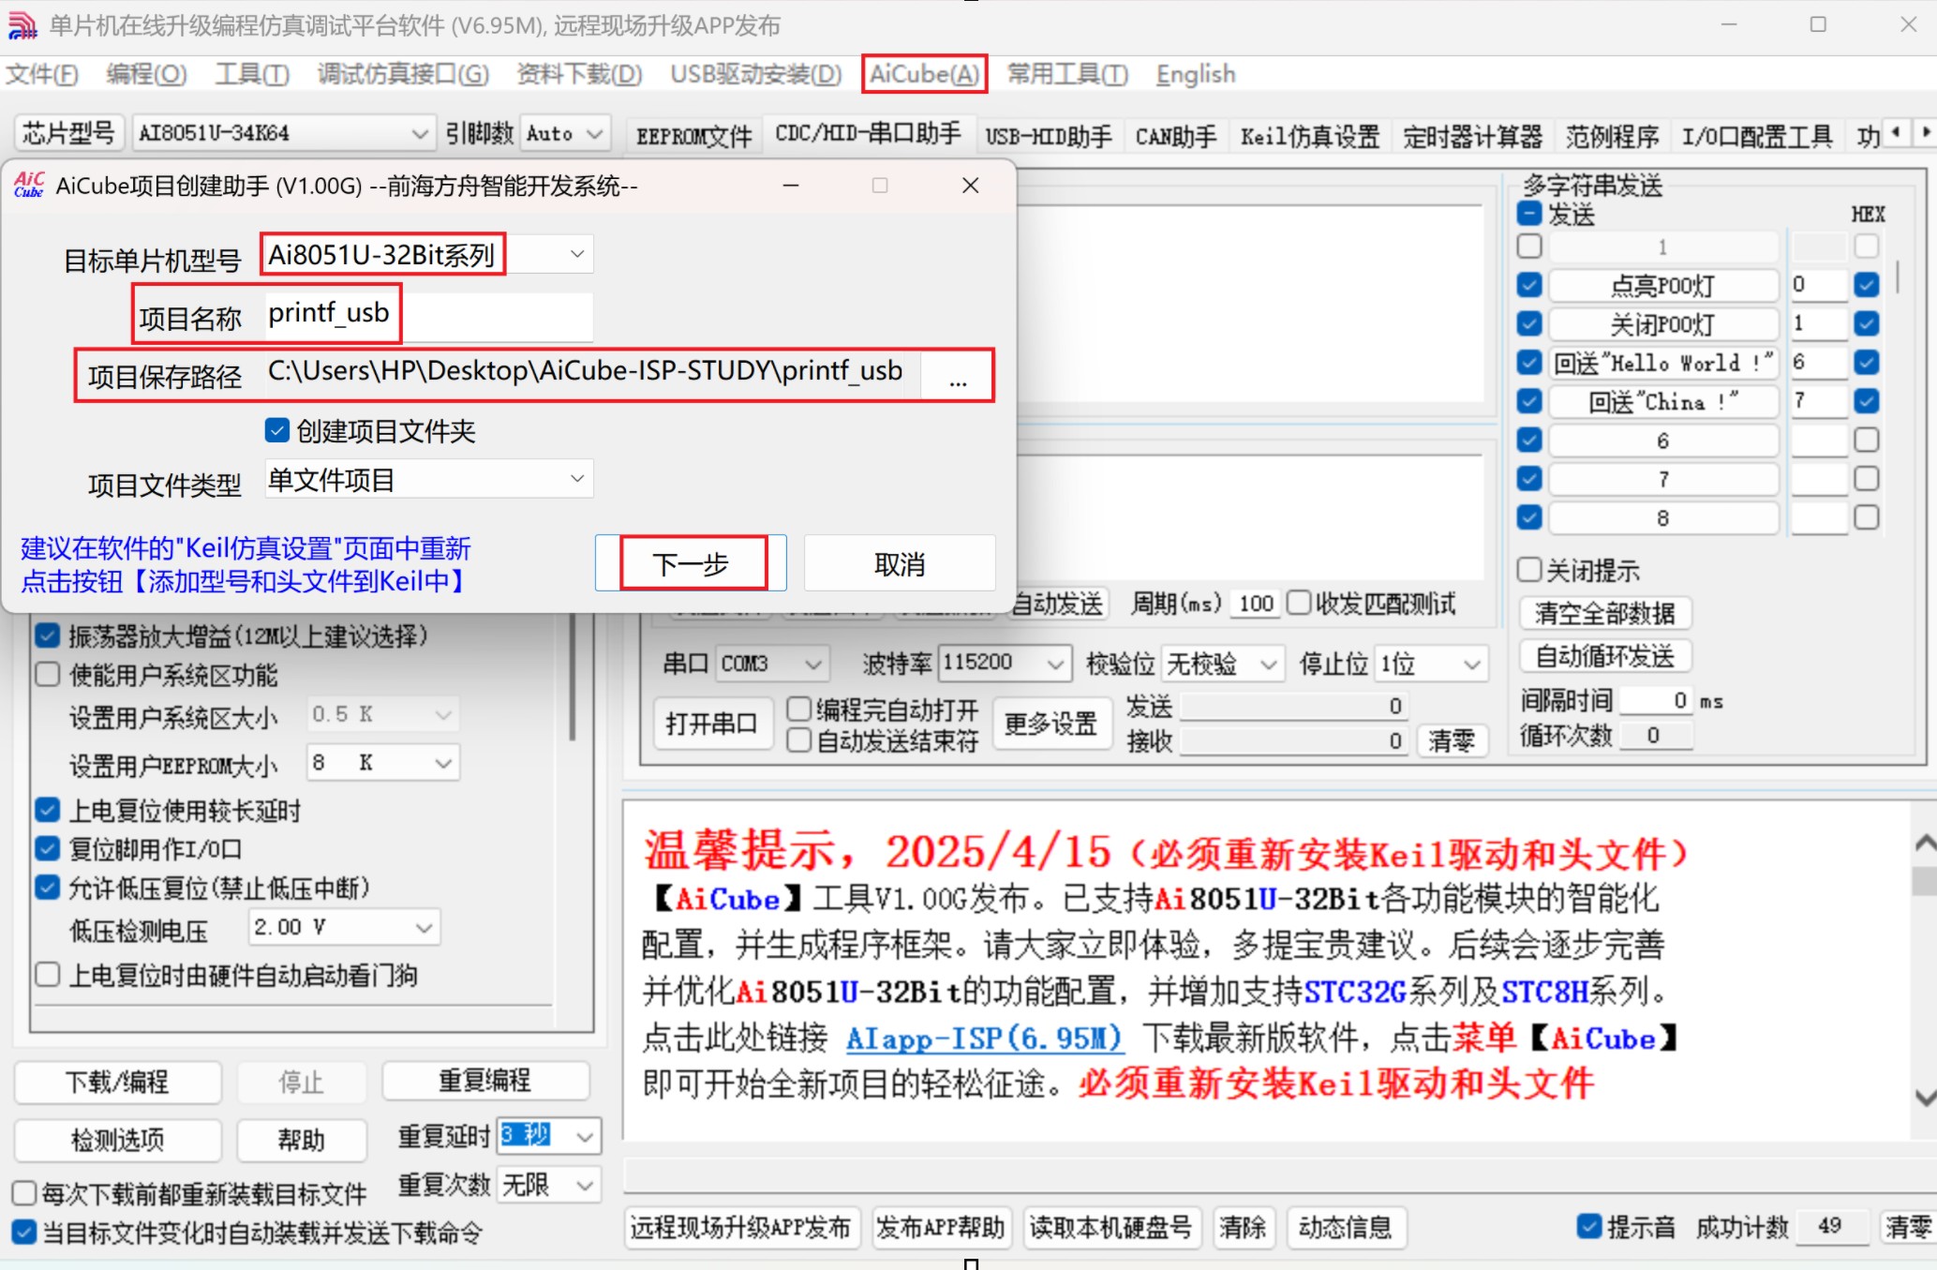The image size is (1937, 1270).
Task: Expand 目标单片机型号 dropdown
Action: pos(577,254)
